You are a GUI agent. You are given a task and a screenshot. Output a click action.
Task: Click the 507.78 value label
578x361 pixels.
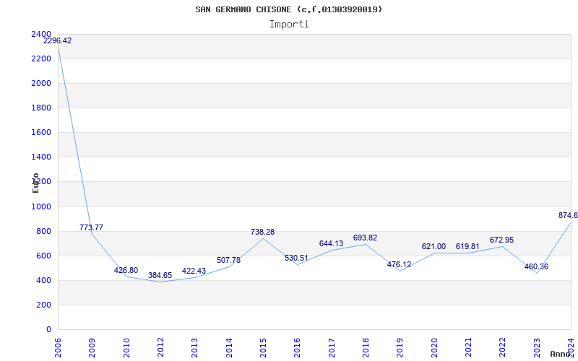pos(228,261)
